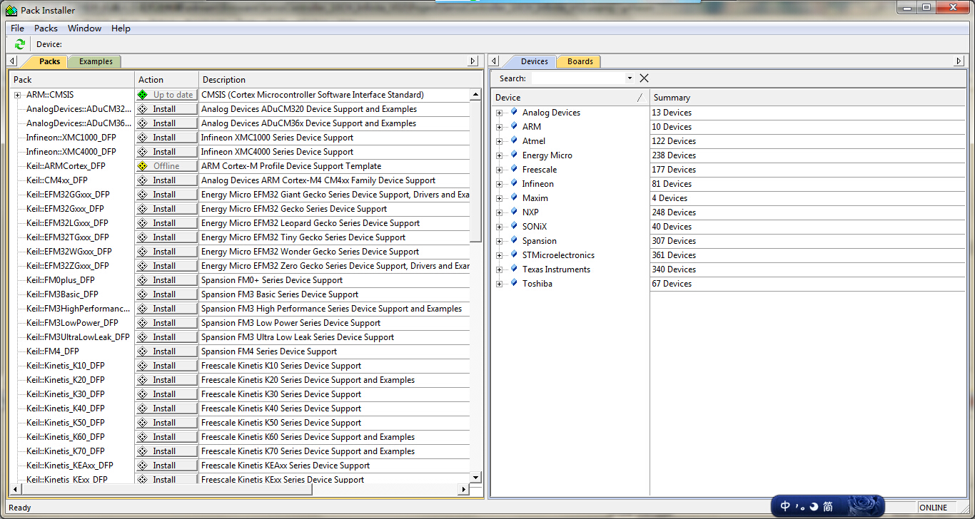Install the Infineon::XMC1000_DFP pack
The height and width of the screenshot is (519, 975).
click(166, 138)
